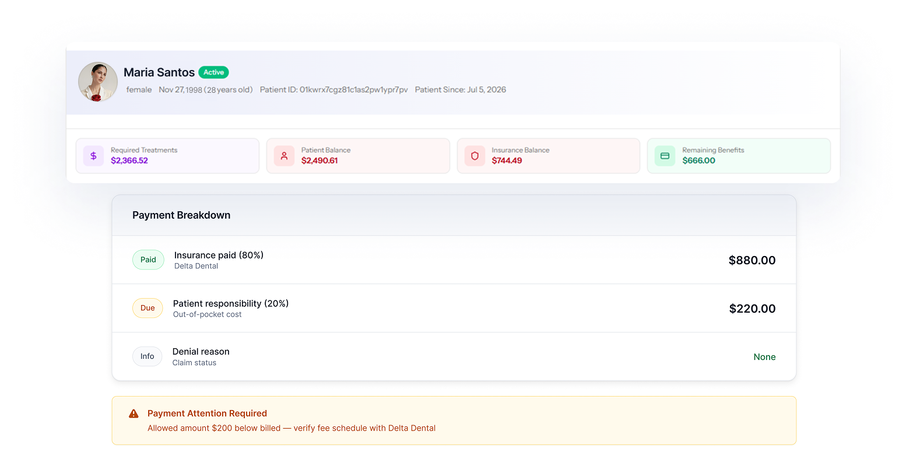Select the Denial reason row
The image size is (906, 455).
coord(454,356)
